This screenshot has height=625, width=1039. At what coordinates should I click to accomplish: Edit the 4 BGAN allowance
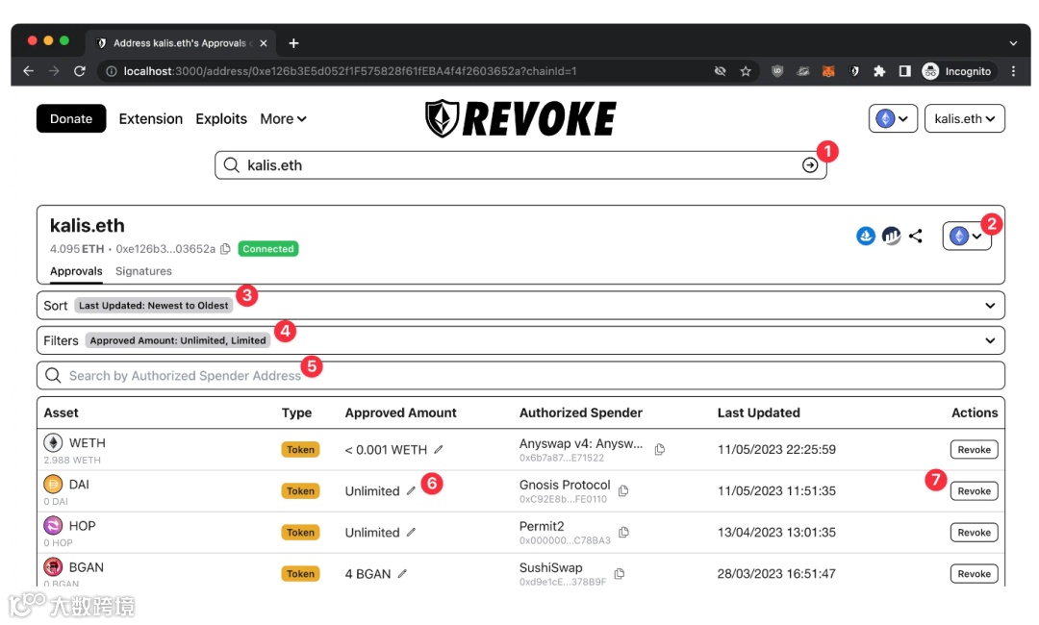point(402,574)
